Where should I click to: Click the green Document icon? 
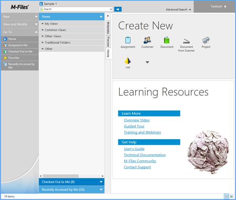tap(167, 40)
